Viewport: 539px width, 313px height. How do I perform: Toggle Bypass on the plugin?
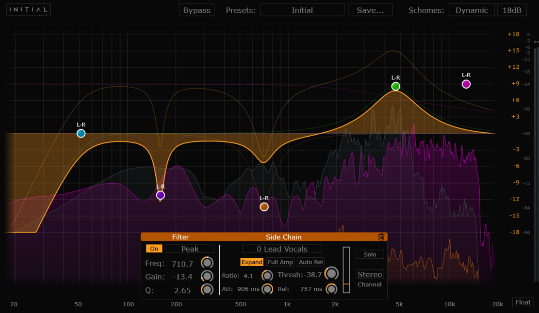(196, 10)
